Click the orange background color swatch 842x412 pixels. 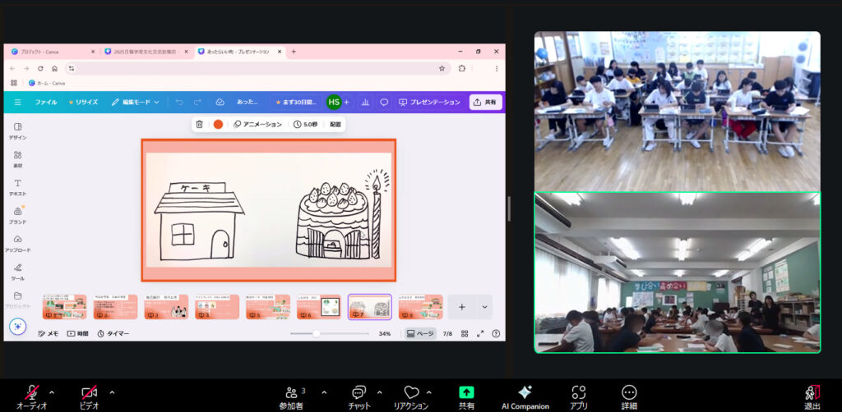point(218,124)
